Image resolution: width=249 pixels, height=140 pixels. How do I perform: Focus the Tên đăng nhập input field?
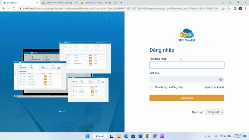186,65
